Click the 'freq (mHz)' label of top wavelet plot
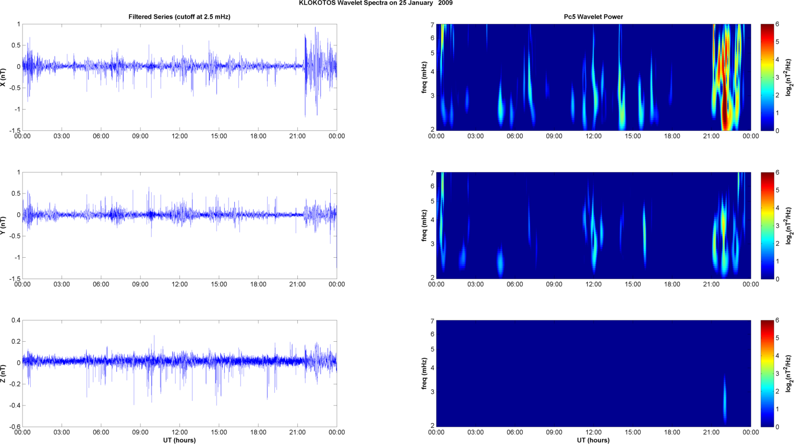This screenshot has height=444, width=794. pos(425,77)
